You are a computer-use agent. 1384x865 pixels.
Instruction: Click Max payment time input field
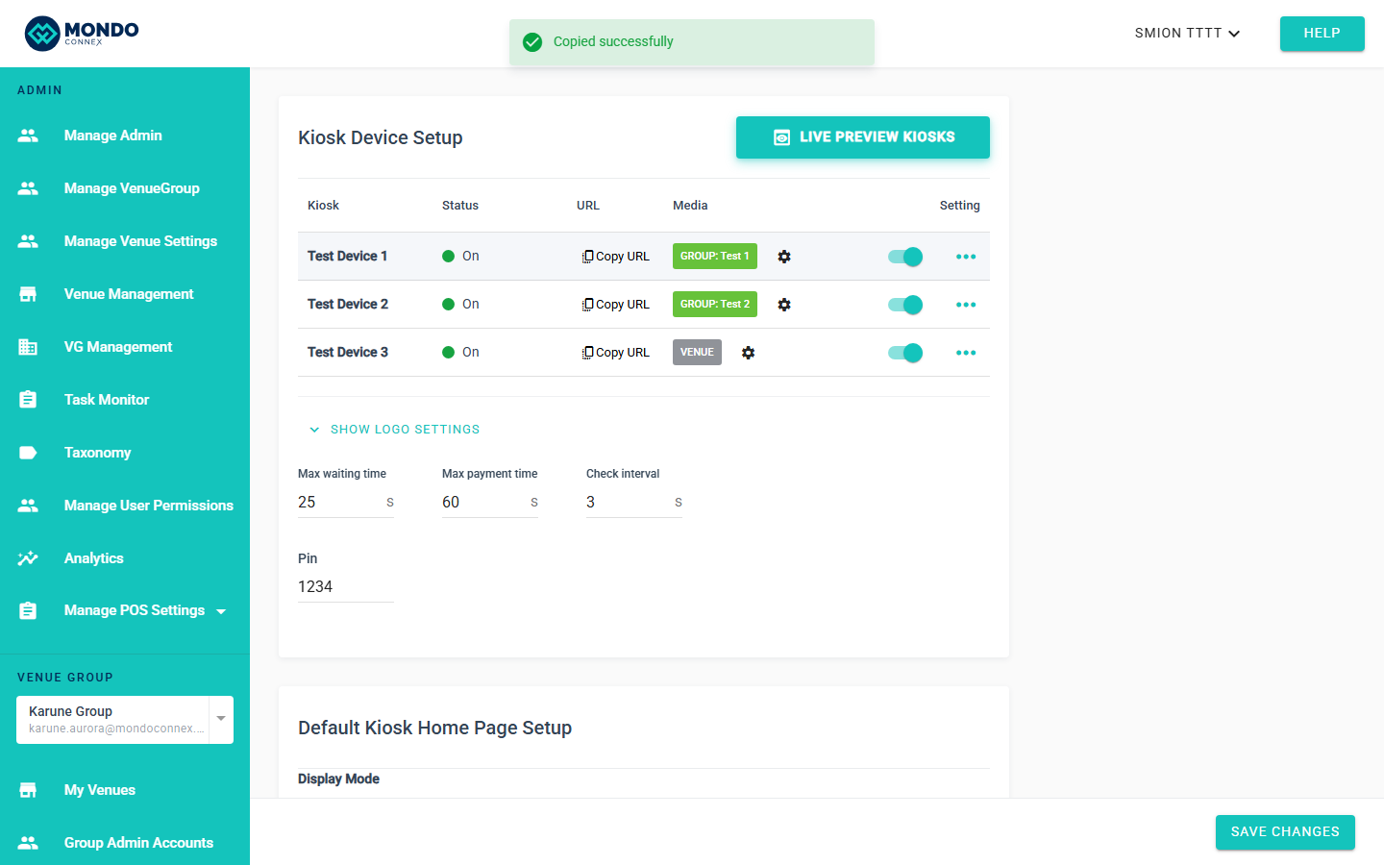coord(490,503)
